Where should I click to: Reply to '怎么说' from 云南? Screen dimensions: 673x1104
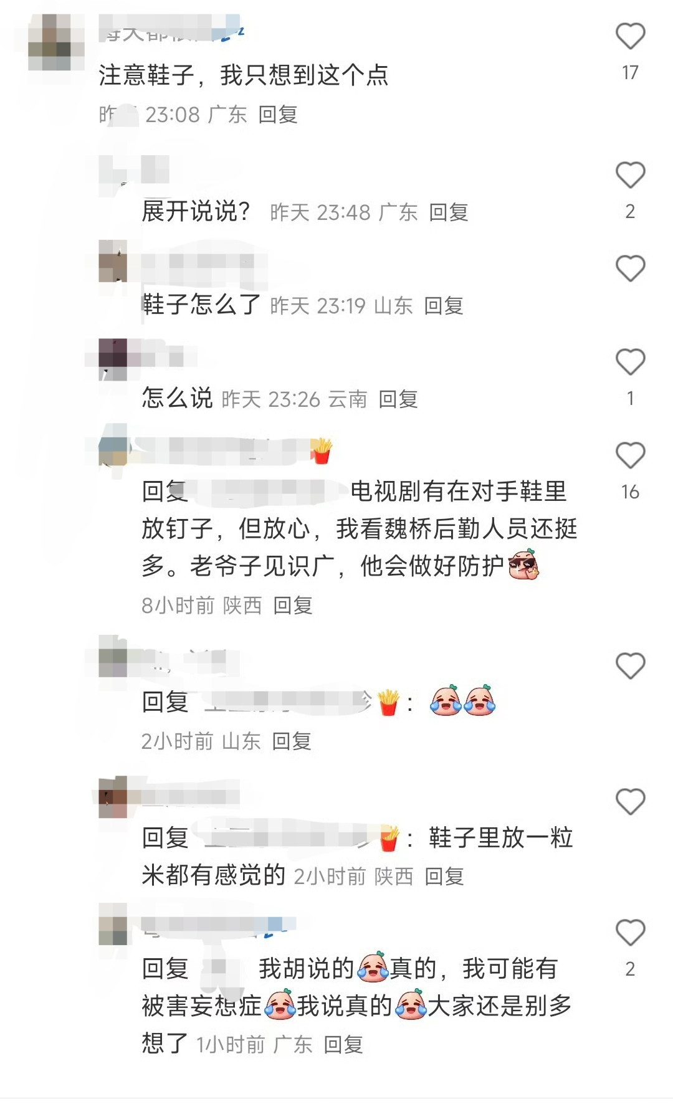[398, 399]
